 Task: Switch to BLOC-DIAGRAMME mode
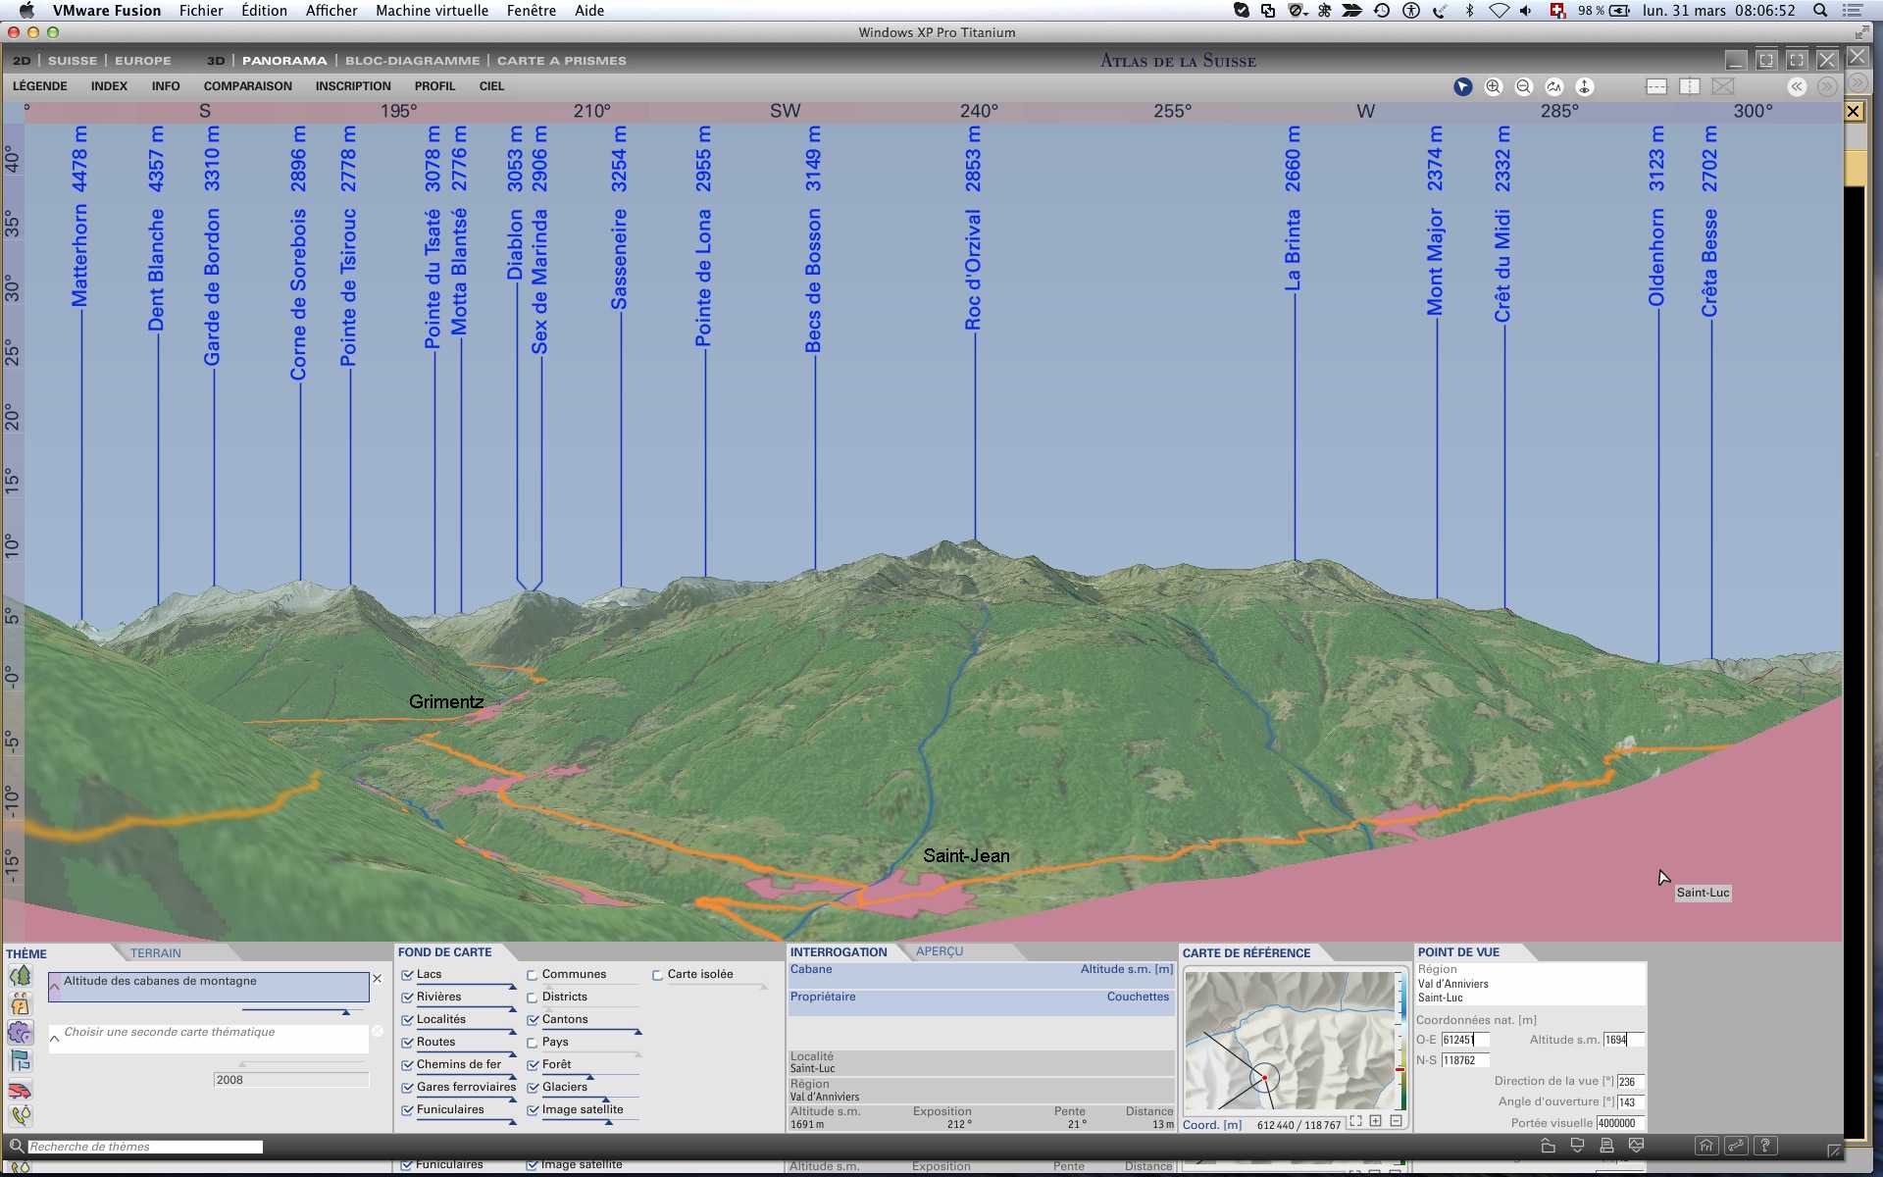(412, 61)
